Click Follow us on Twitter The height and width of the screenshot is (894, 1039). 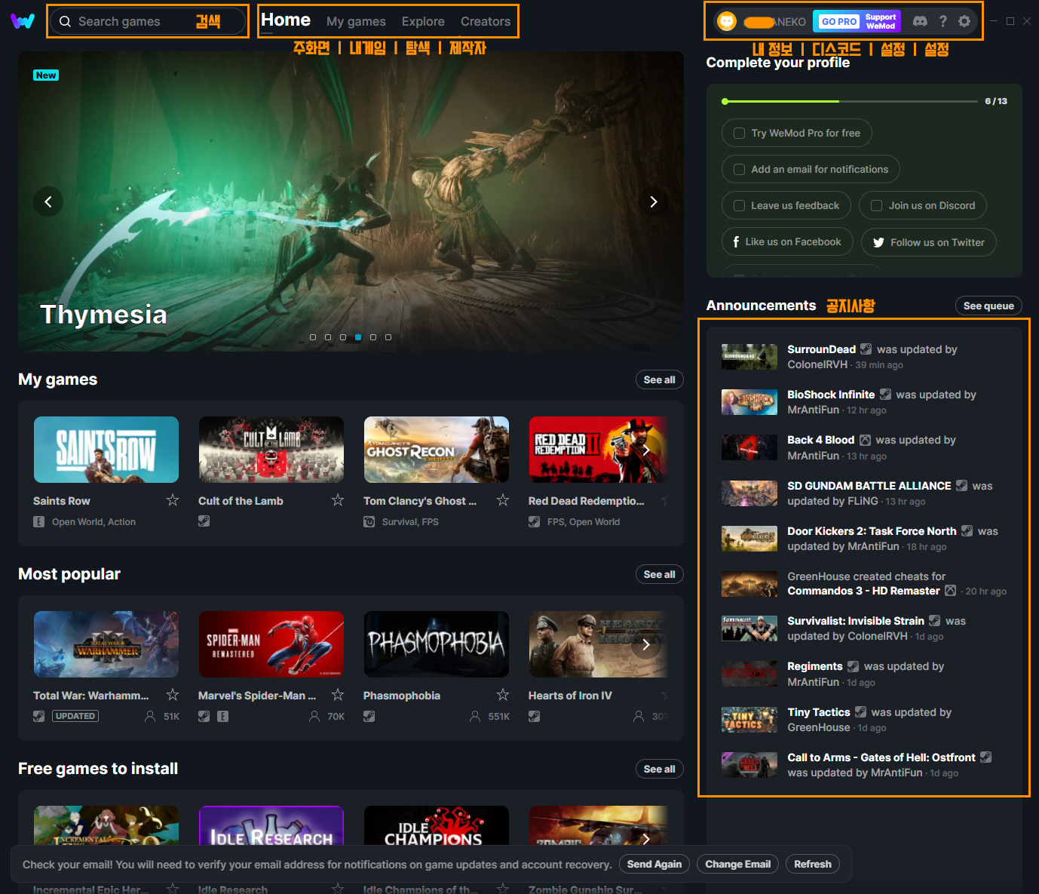click(929, 242)
